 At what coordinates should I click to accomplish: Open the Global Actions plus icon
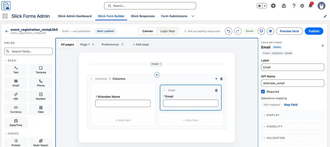273,6
